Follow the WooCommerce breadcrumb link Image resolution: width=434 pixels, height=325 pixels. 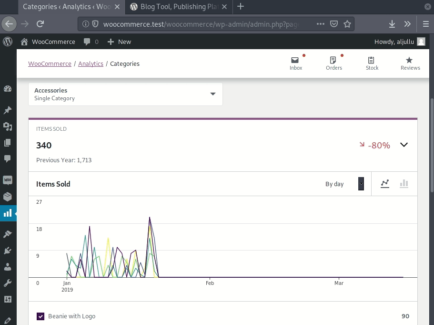click(x=50, y=63)
